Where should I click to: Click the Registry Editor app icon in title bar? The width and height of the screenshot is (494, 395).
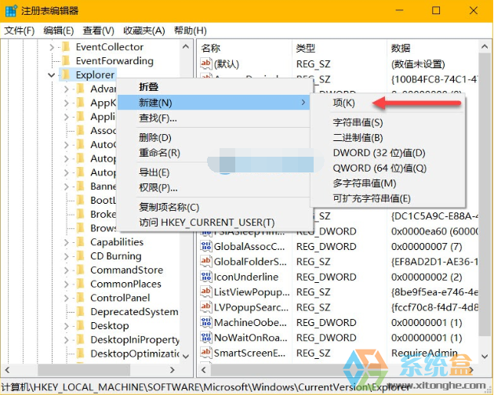tap(11, 11)
